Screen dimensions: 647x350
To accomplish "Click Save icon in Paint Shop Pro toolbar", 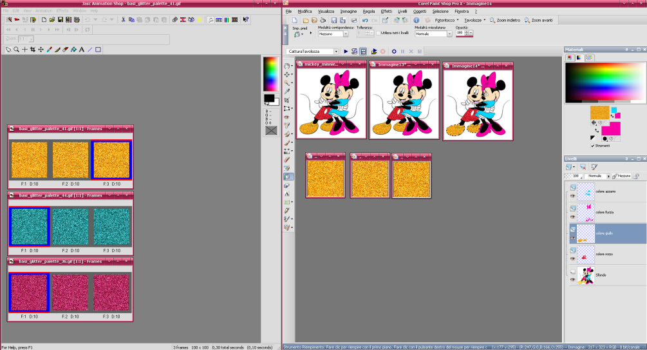I will coord(334,20).
